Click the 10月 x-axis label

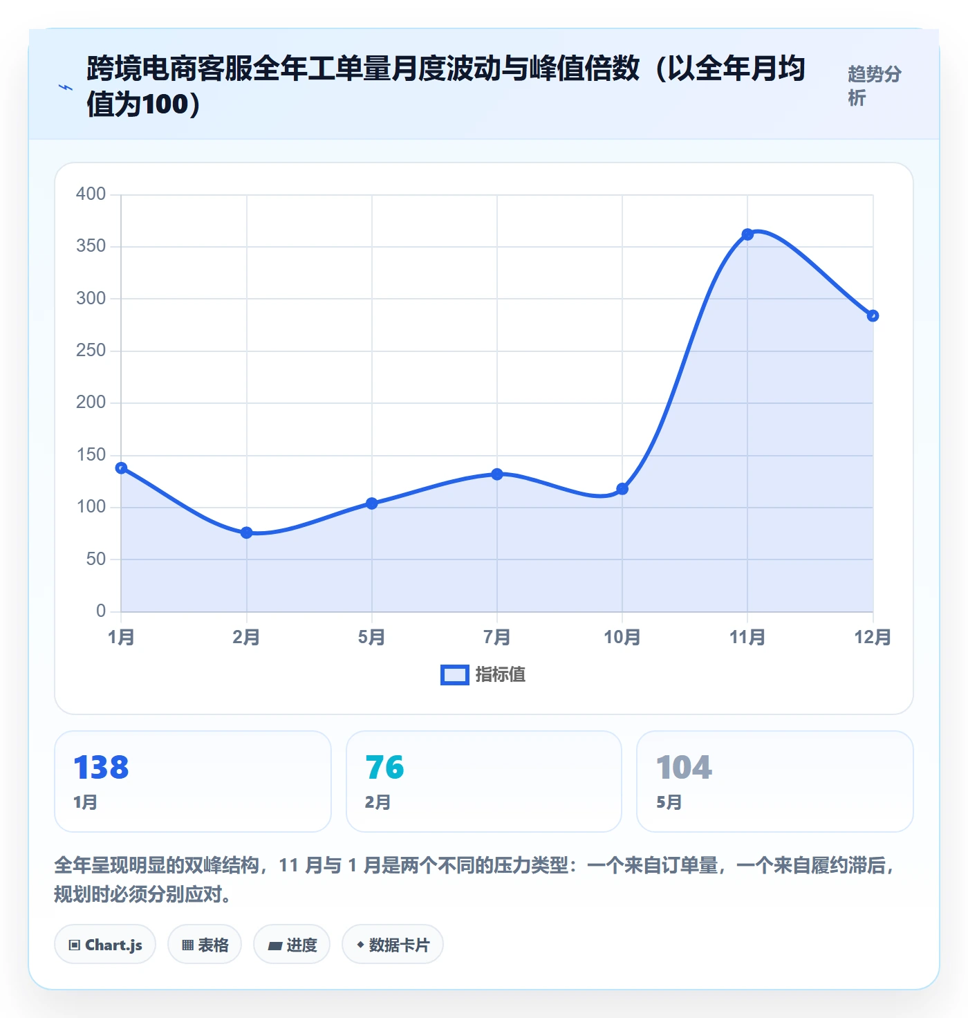coord(622,637)
